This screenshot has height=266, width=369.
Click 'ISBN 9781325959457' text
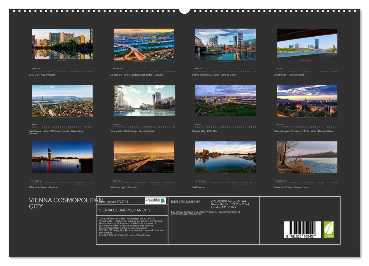(x=186, y=202)
